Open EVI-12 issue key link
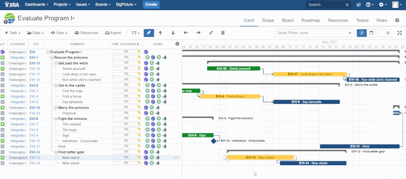Image resolution: width=406 pixels, height=179 pixels. click(x=35, y=152)
